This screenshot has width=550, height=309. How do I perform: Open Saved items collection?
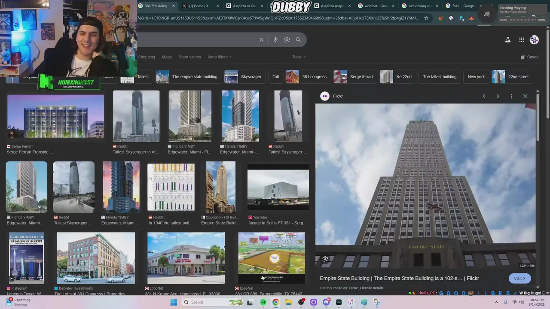pos(529,57)
